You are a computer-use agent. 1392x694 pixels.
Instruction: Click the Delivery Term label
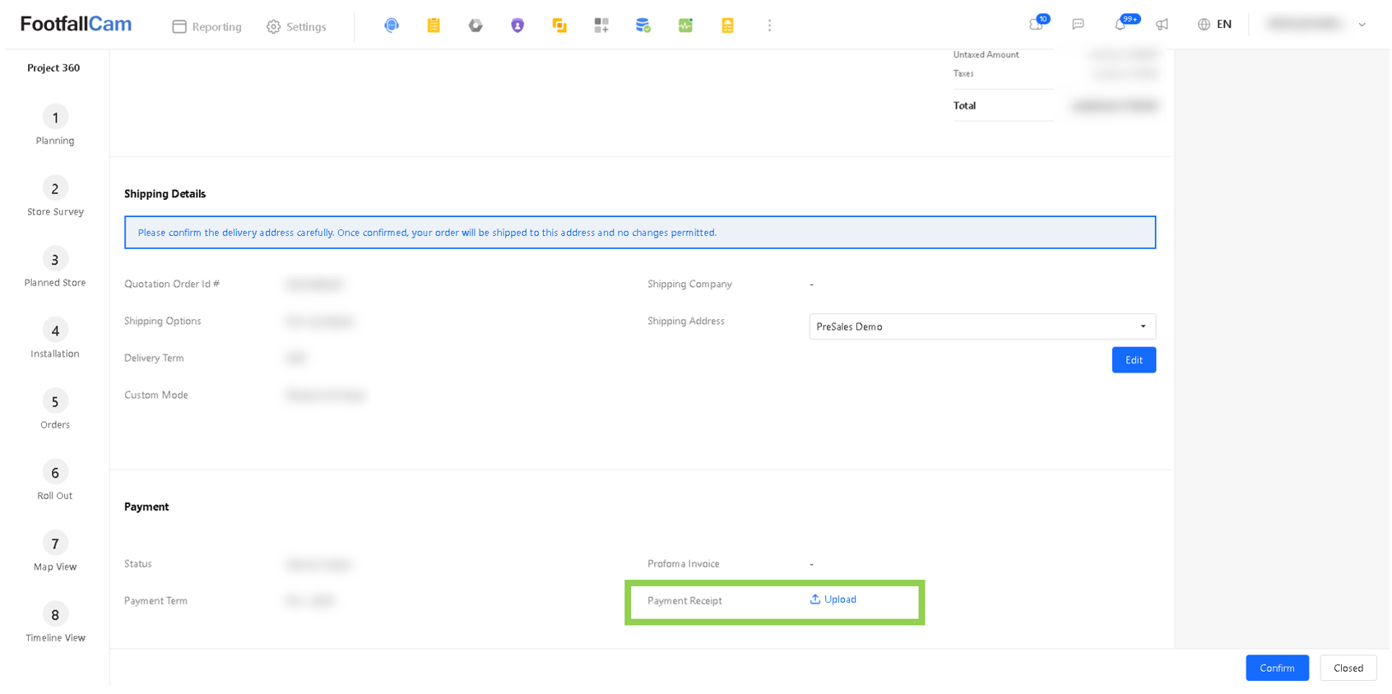tap(154, 359)
